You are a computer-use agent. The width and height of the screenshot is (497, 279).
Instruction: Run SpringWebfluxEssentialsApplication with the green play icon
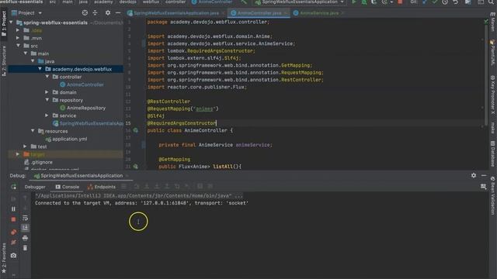tap(354, 2)
